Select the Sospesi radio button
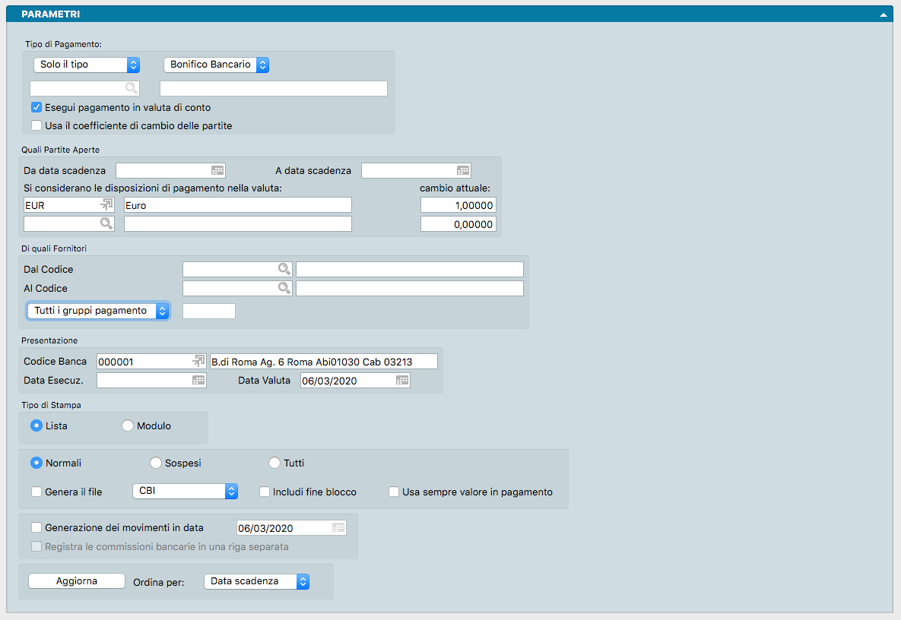 tap(156, 463)
